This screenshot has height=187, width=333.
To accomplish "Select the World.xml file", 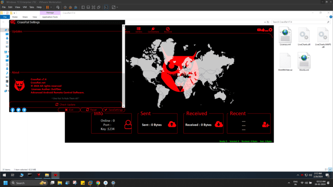I will 304,62.
